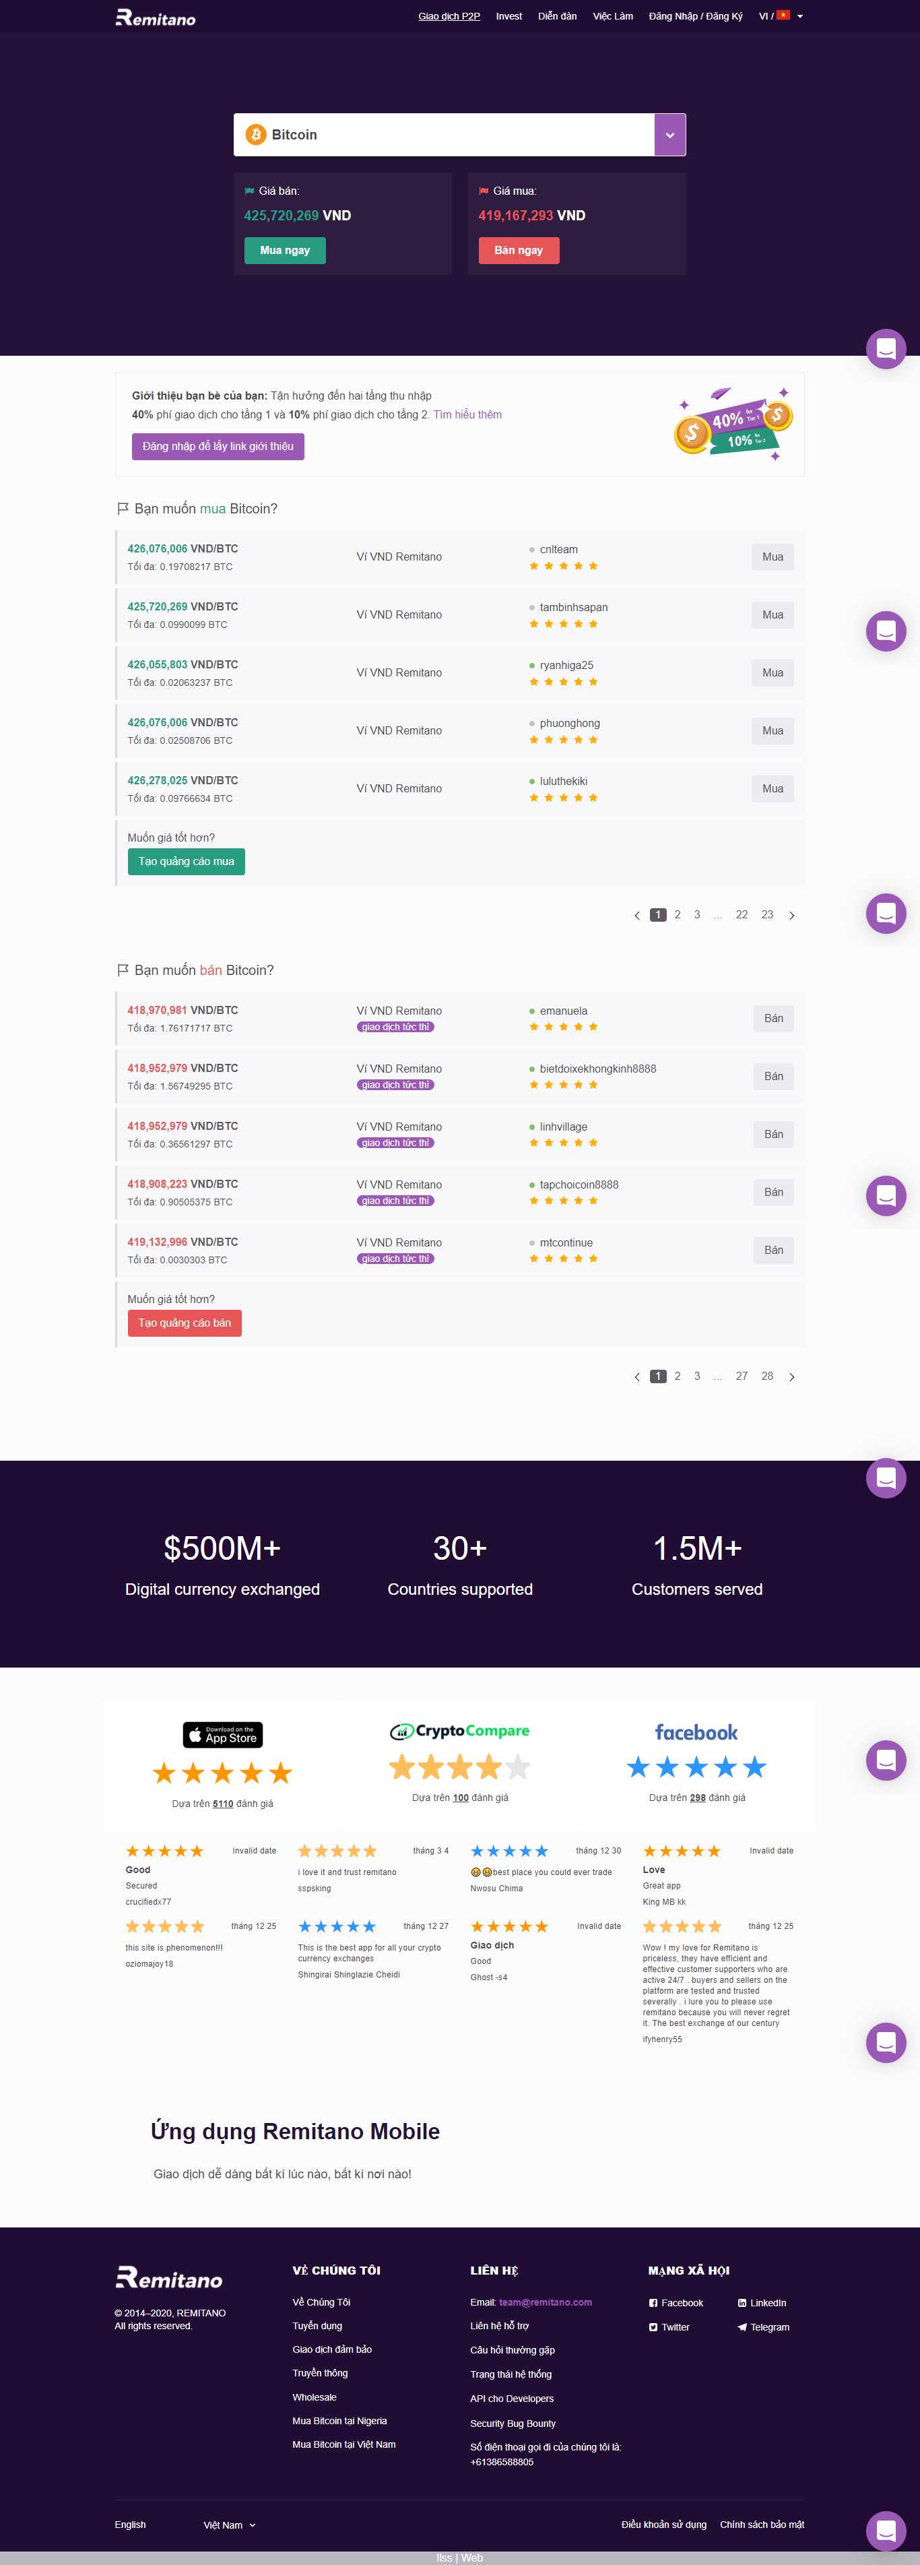The width and height of the screenshot is (920, 2565).
Task: Click the Remitano logo in footer
Action: (168, 2277)
